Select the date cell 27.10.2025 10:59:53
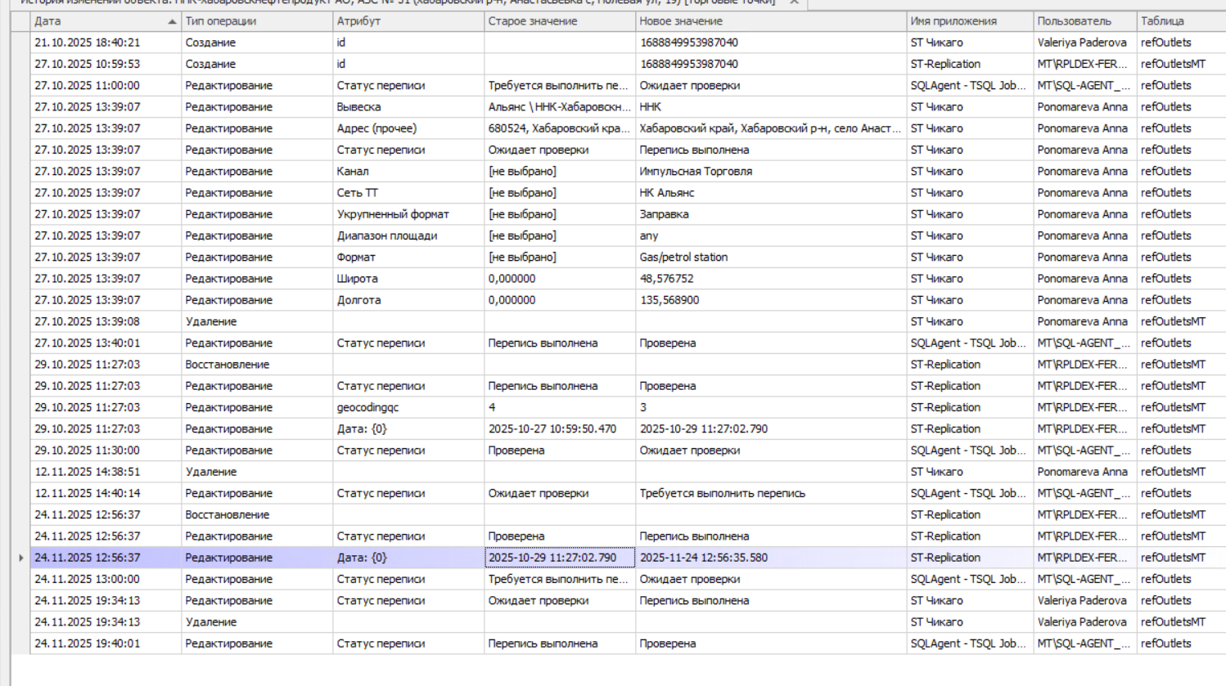Screen dimensions: 1226x686 tap(106, 64)
